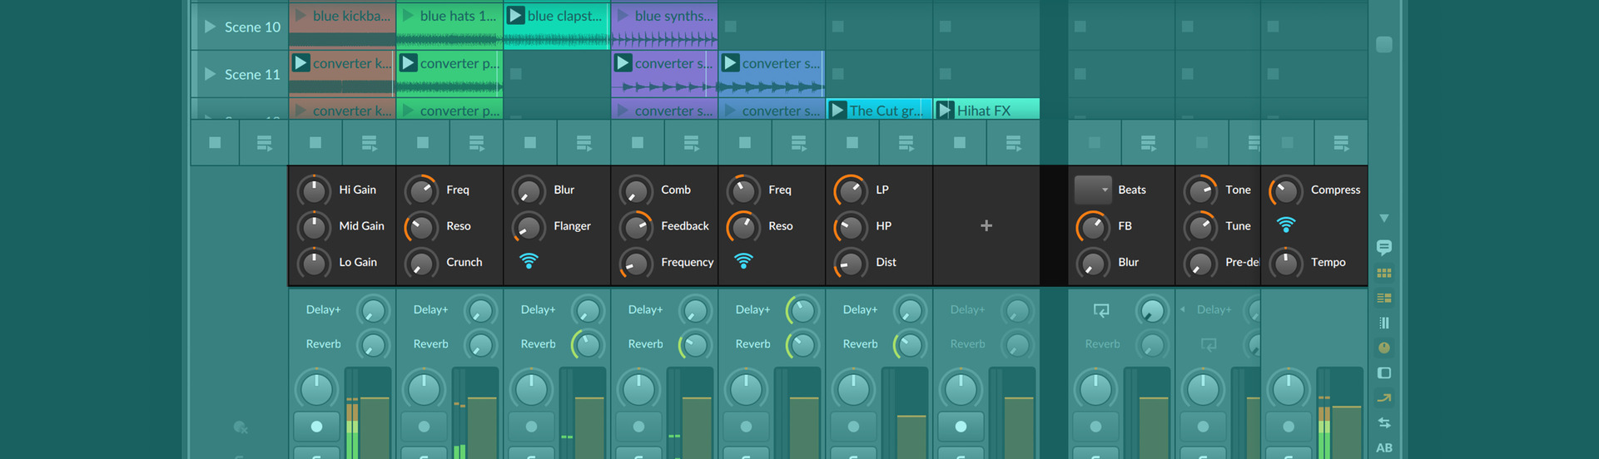Open the comments panel in right sidebar
The width and height of the screenshot is (1599, 459).
[x=1384, y=248]
